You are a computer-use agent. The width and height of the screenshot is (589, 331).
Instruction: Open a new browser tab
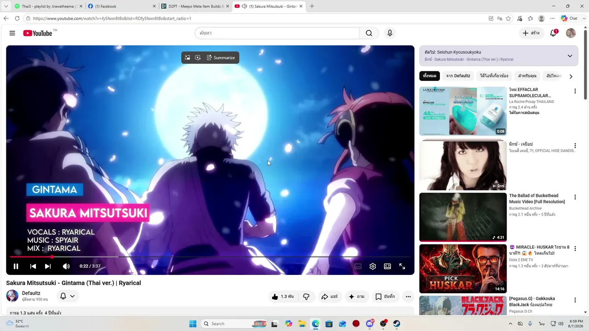tap(312, 6)
